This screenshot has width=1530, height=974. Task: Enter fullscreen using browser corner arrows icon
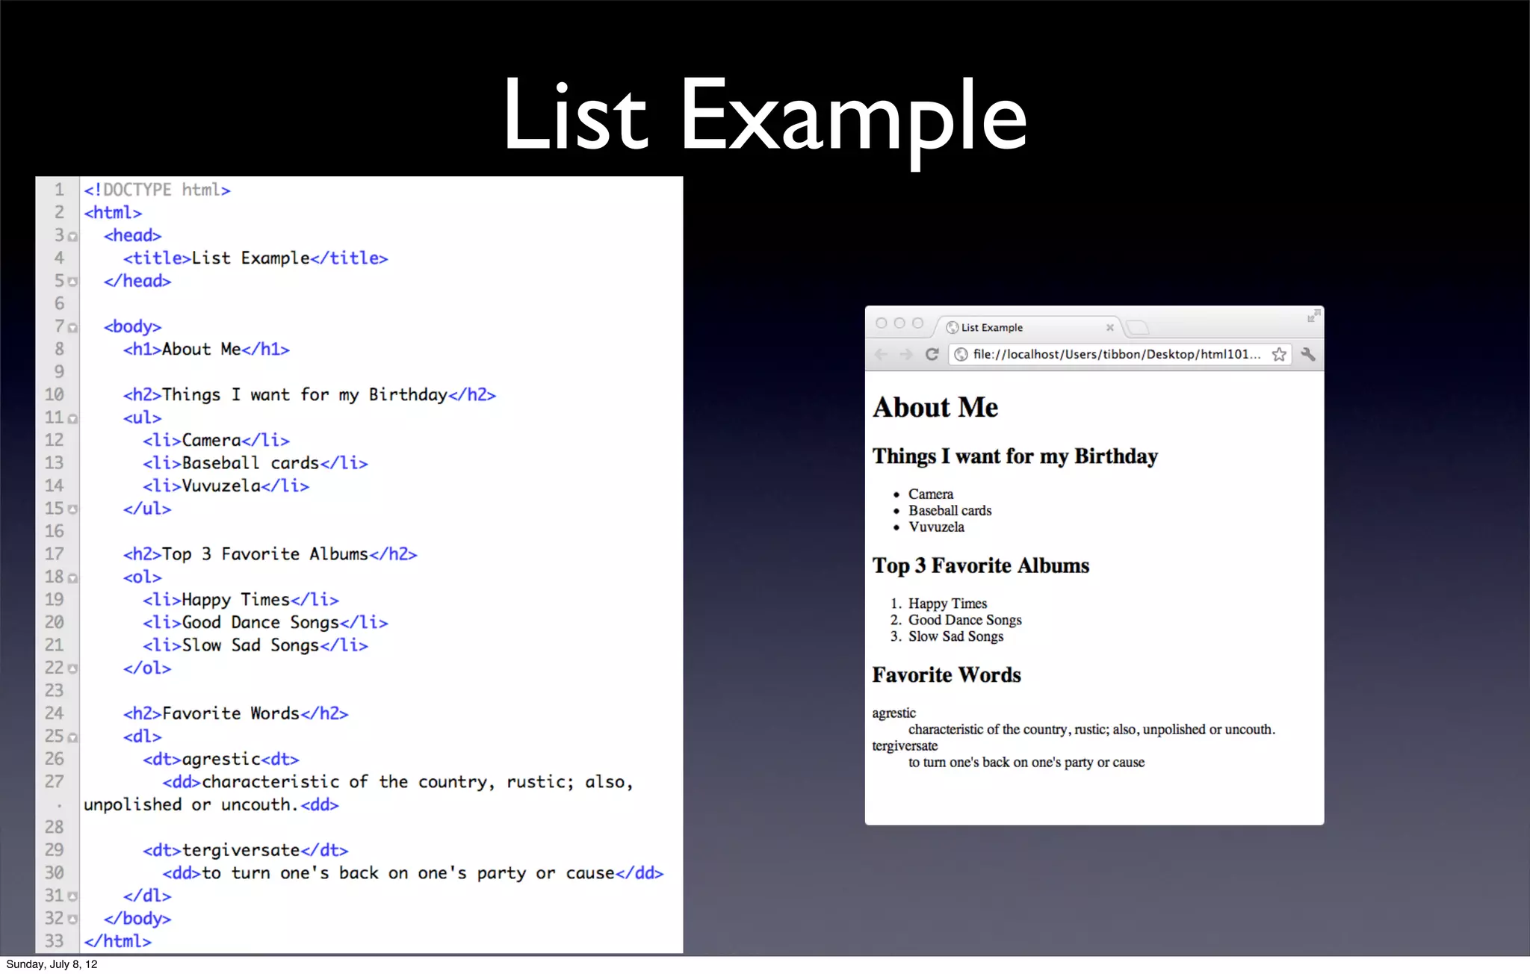(1313, 315)
